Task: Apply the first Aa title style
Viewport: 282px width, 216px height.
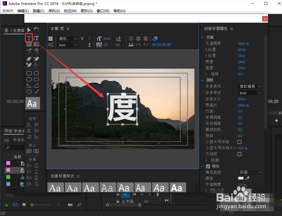Action: [x=56, y=187]
